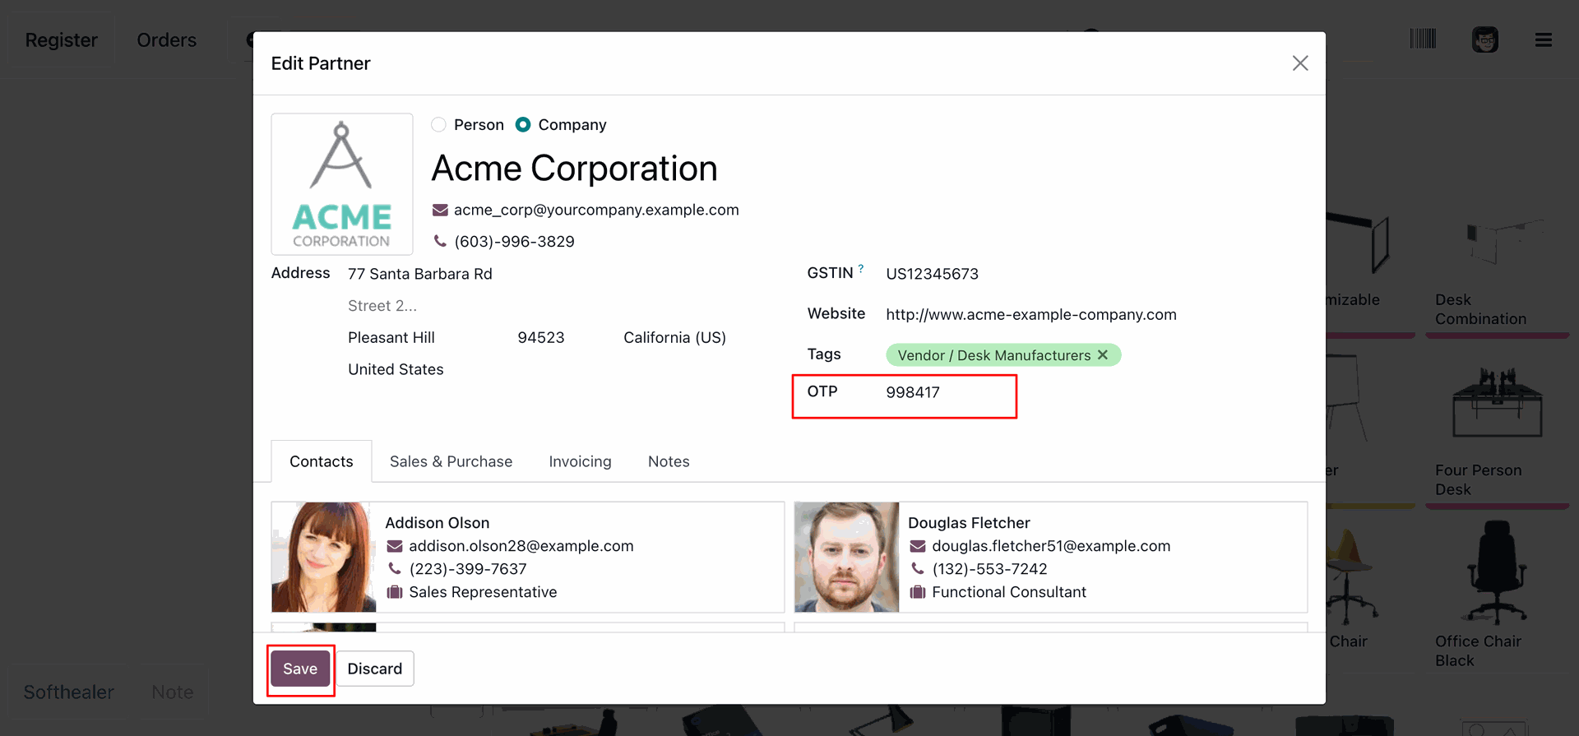Open the Register menu in the background

click(61, 40)
